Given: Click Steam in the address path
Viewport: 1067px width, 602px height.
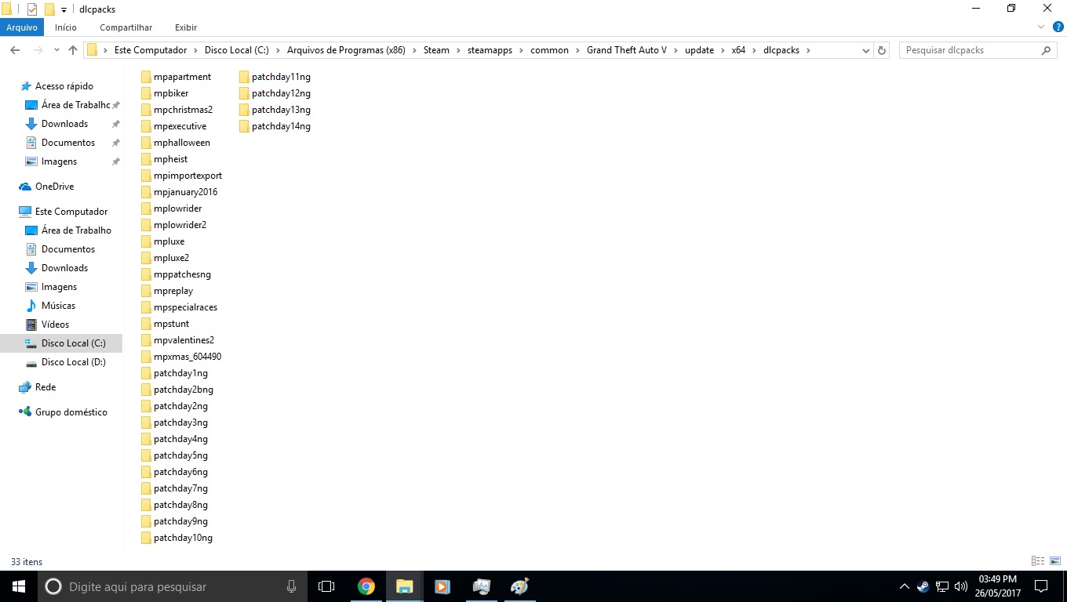Looking at the screenshot, I should coord(436,50).
